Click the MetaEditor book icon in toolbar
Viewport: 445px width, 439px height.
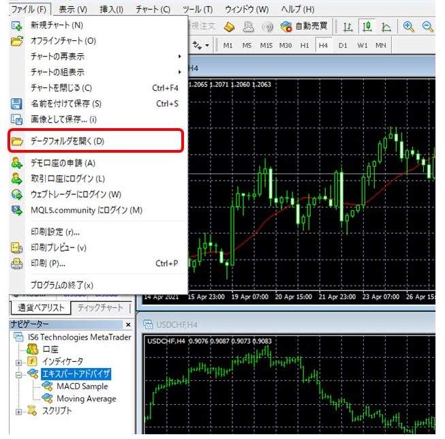click(230, 27)
